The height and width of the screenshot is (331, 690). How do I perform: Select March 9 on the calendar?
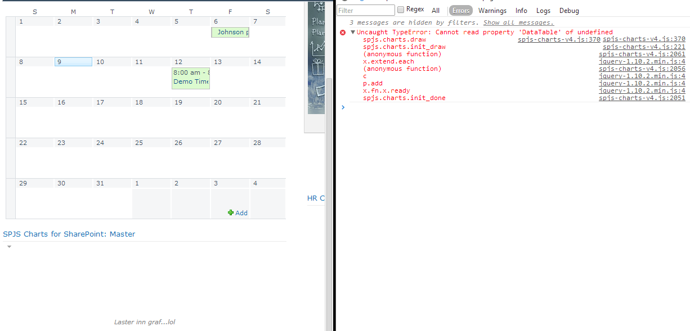pos(73,61)
